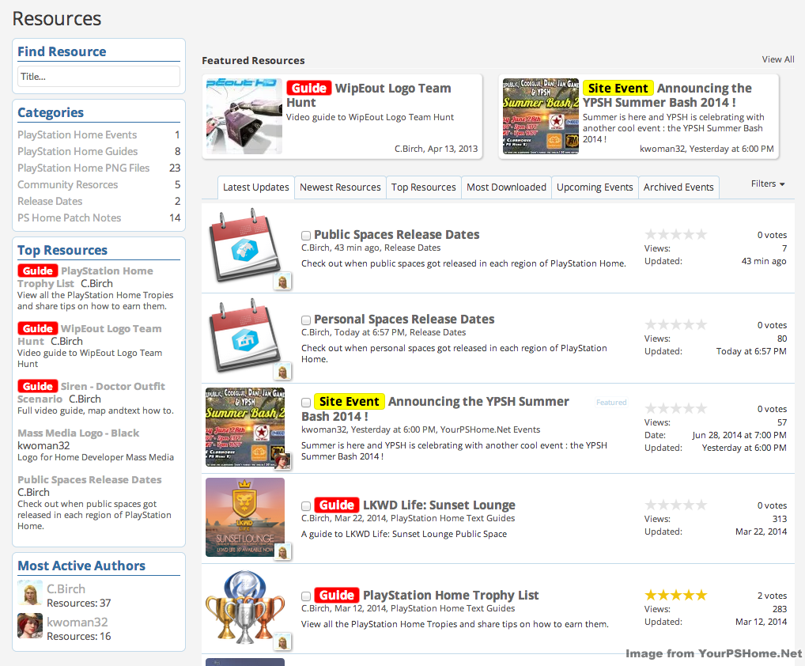
Task: Click Site Event label on the listed Summer Bash
Action: coord(349,402)
